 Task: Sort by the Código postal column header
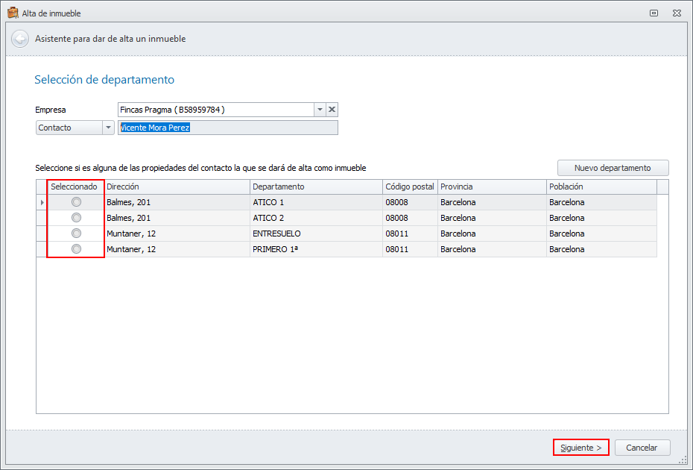click(409, 187)
